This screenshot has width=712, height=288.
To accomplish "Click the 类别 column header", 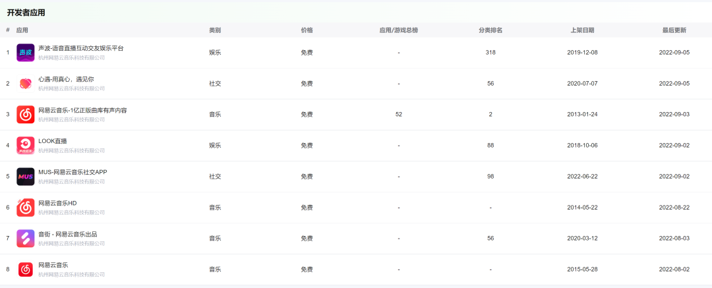I will coord(215,30).
